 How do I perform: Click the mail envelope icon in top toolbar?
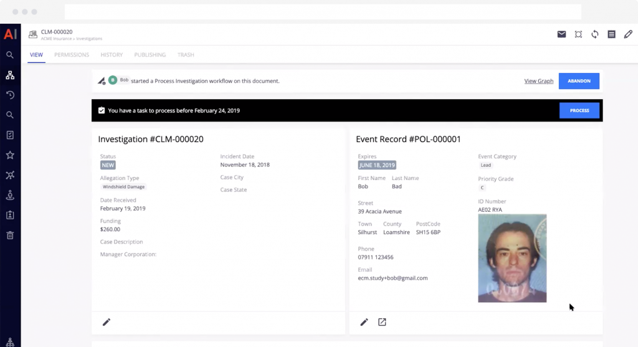click(x=561, y=34)
